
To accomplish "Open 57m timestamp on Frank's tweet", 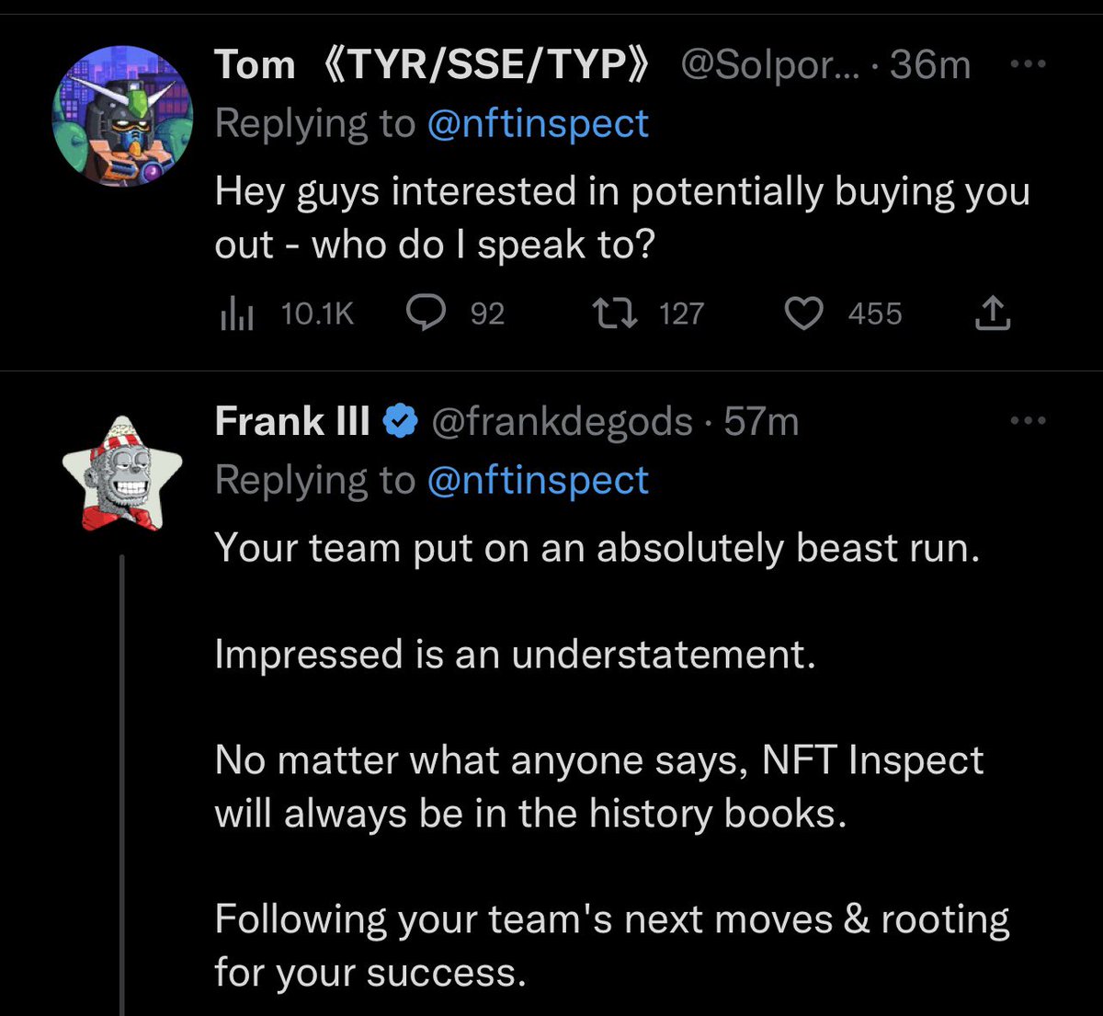I will (x=761, y=422).
